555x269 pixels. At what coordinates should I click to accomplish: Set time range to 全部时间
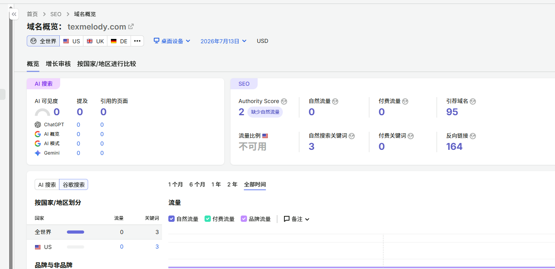coord(255,184)
